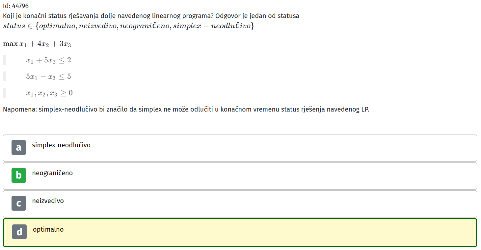This screenshot has height=250, width=481.
Task: Click the objective function max x1 + 4x2 + 3x3
Action: click(37, 44)
